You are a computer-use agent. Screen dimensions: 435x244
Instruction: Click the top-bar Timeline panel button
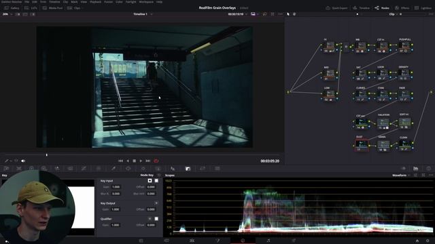361,8
